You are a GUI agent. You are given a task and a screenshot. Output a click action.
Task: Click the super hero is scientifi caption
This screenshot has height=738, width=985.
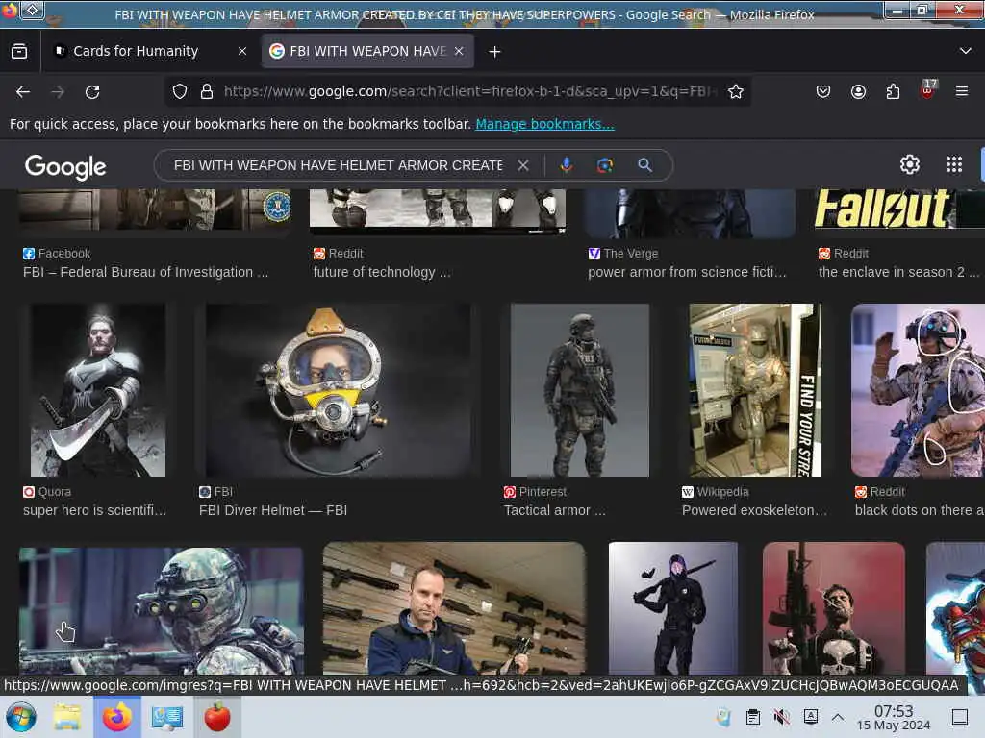(95, 510)
